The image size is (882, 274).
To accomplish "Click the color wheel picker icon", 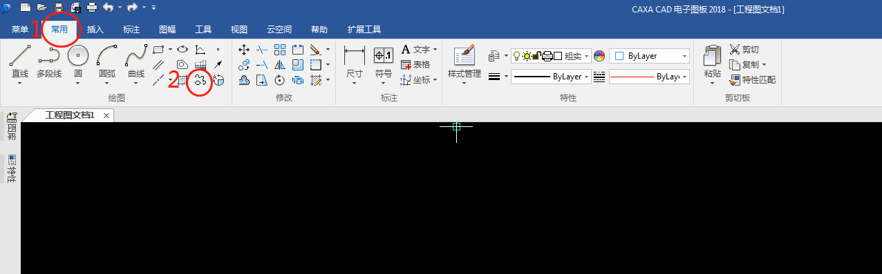I will (599, 56).
